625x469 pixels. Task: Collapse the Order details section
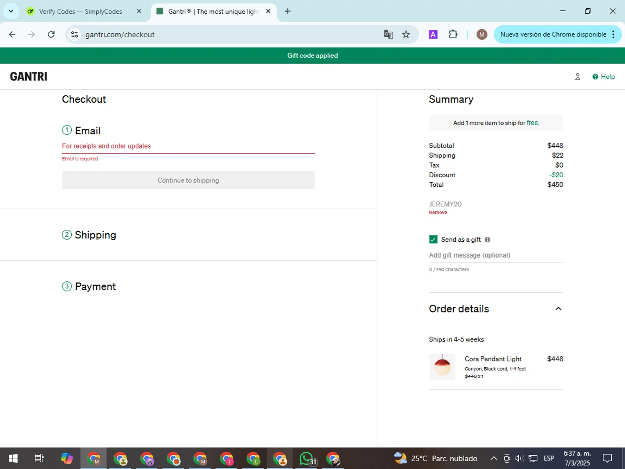[x=558, y=309]
